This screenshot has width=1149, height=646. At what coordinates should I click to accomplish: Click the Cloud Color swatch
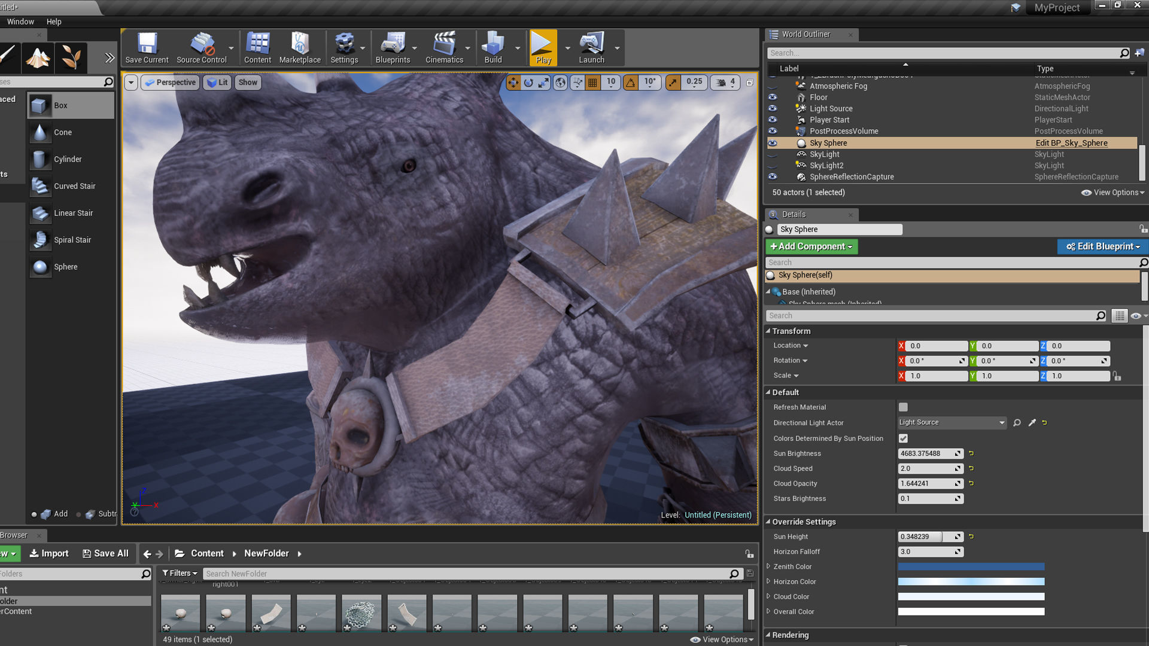point(971,596)
